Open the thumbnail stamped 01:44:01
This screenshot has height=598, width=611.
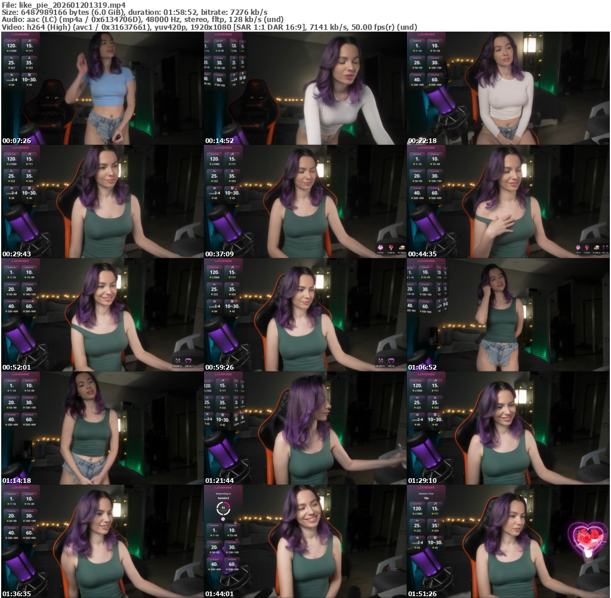305,541
